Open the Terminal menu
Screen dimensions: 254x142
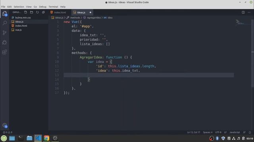tap(53, 7)
